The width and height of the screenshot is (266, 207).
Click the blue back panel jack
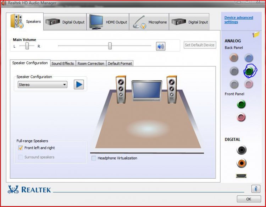[x=249, y=58]
